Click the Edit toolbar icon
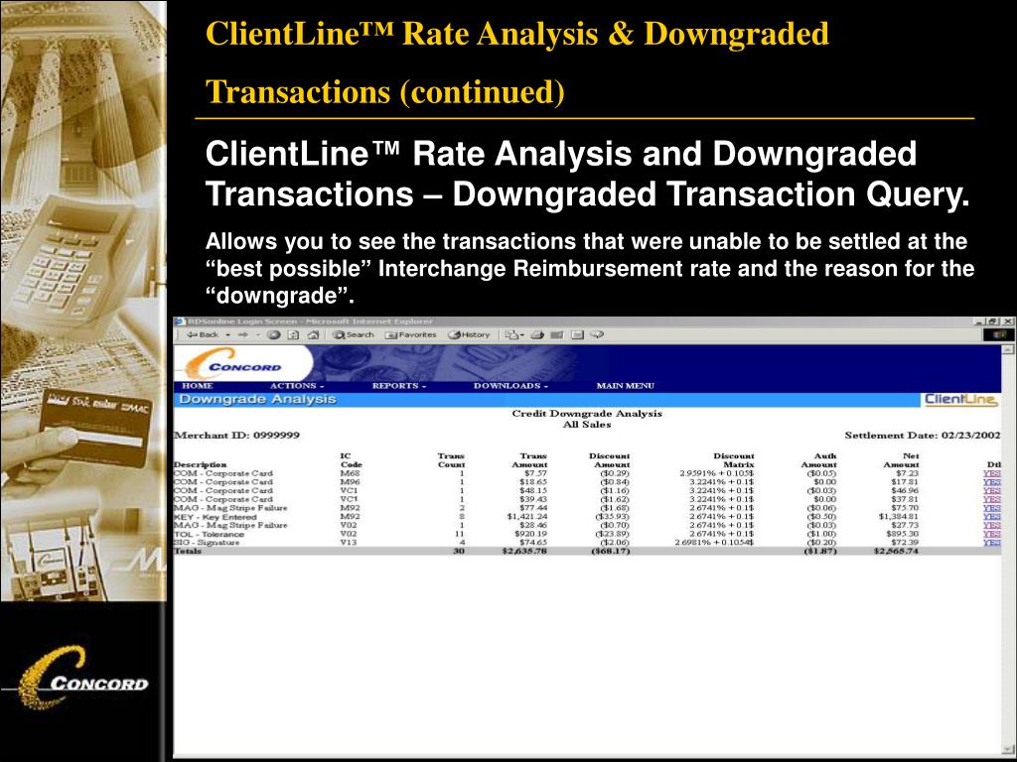The image size is (1017, 762). tap(556, 335)
